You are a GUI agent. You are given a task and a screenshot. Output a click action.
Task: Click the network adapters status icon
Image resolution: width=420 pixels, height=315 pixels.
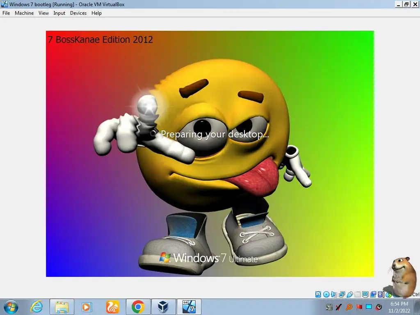342,294
